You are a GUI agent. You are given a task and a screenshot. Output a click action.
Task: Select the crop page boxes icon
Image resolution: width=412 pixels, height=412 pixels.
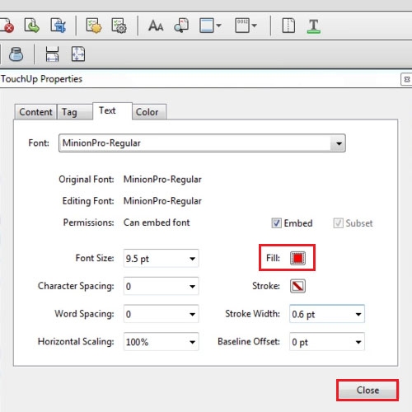[x=52, y=54]
